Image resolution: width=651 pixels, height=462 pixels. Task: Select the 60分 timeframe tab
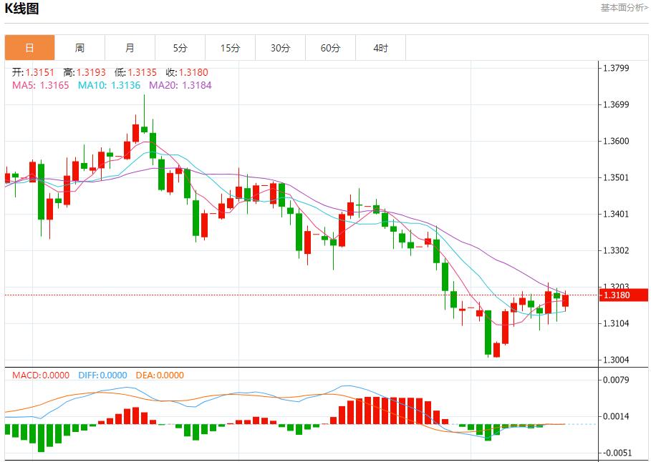click(x=330, y=48)
